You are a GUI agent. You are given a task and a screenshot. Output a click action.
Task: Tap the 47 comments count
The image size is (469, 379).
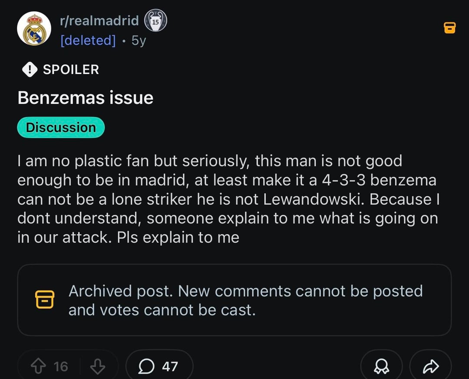click(170, 366)
